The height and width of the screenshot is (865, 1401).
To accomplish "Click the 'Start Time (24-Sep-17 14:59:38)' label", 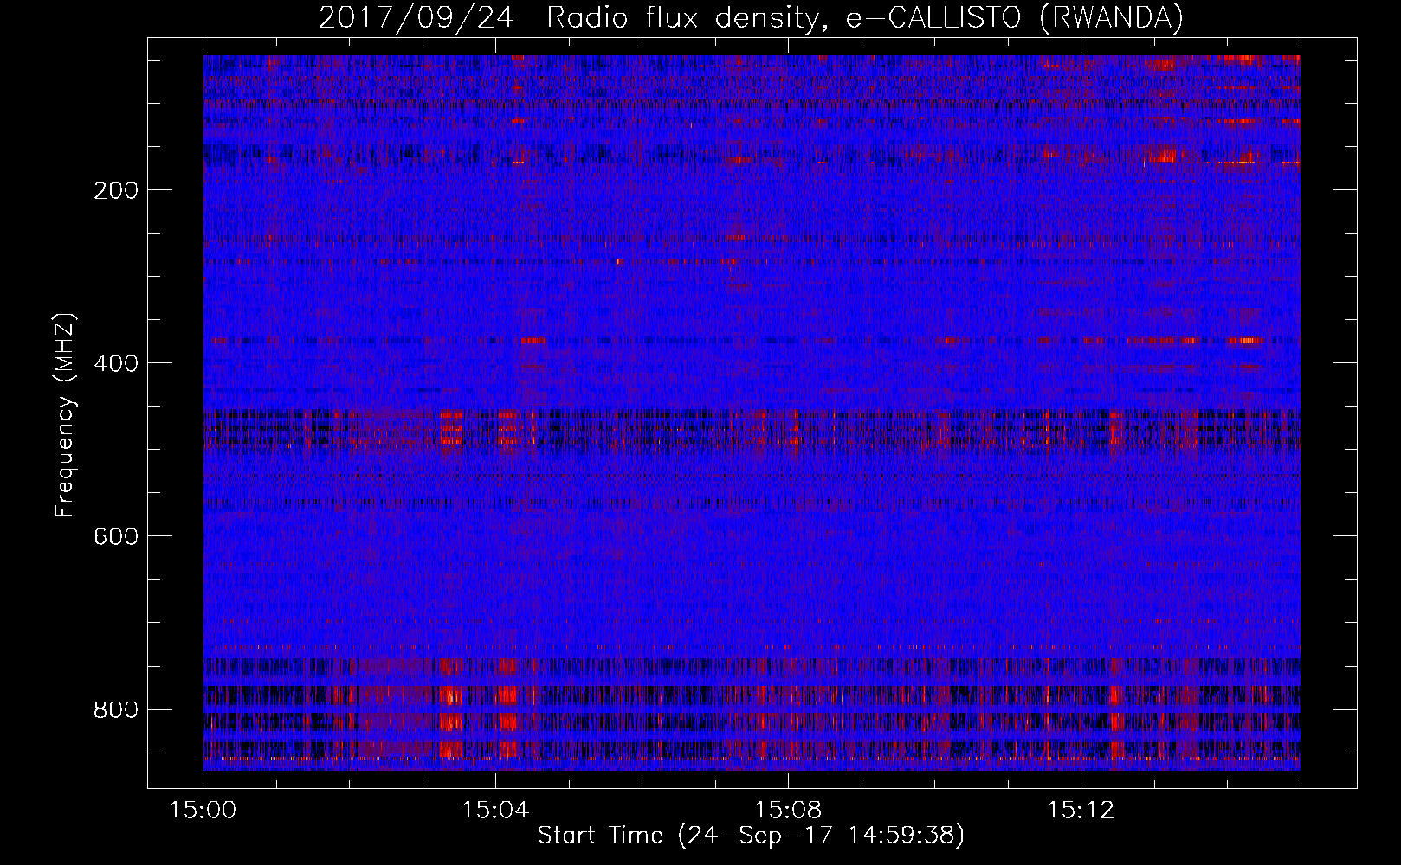I will 751,836.
